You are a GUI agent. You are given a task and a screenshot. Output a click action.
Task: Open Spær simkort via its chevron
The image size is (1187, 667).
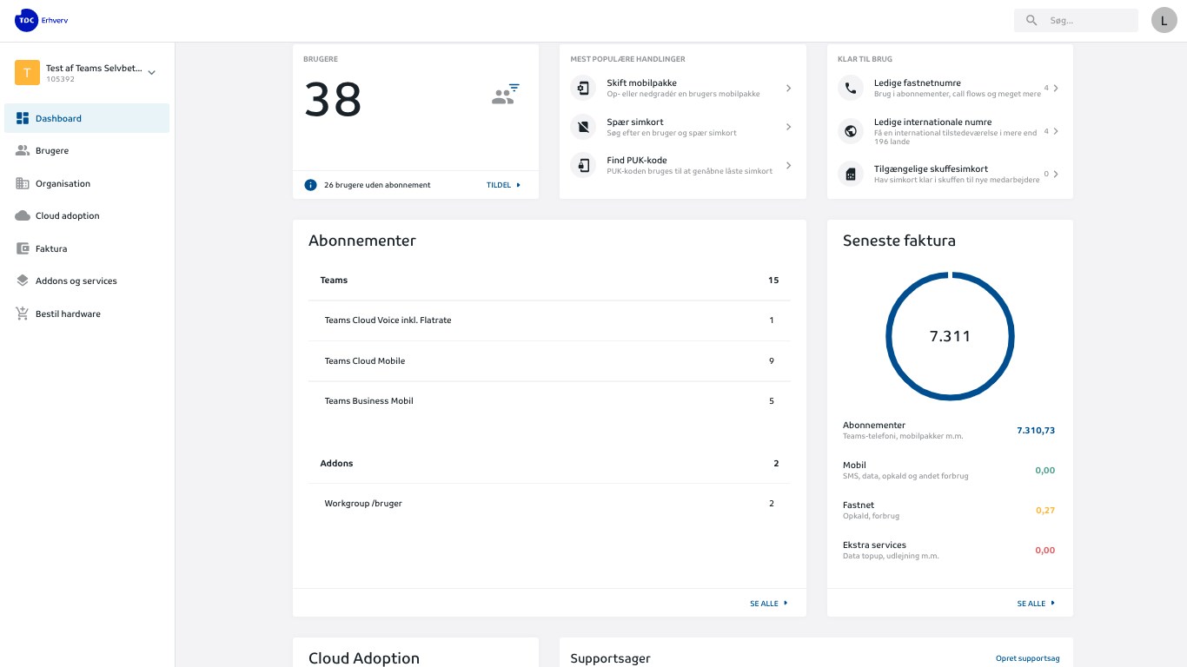[x=788, y=127]
